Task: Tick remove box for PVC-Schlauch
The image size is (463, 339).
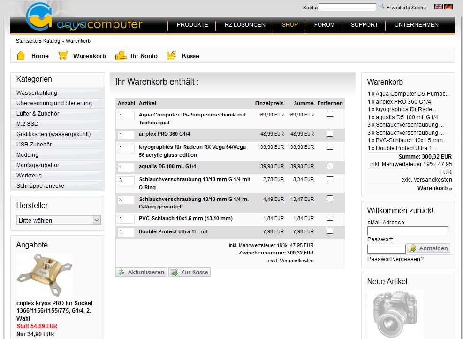Action: (330, 218)
